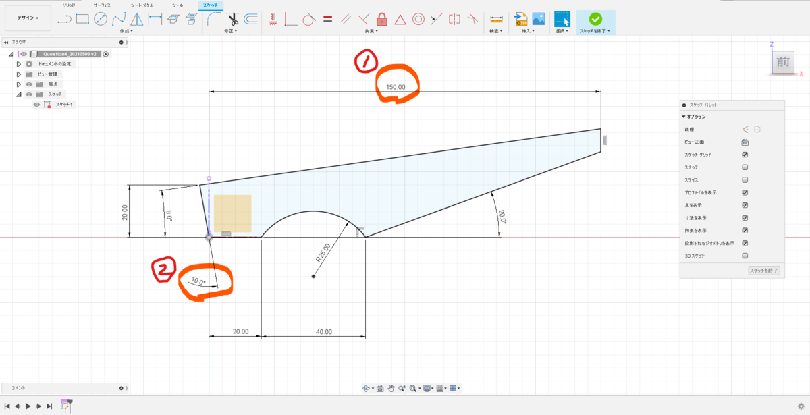This screenshot has width=810, height=415.
Task: Select the R25.00 radius dimension
Action: [322, 252]
